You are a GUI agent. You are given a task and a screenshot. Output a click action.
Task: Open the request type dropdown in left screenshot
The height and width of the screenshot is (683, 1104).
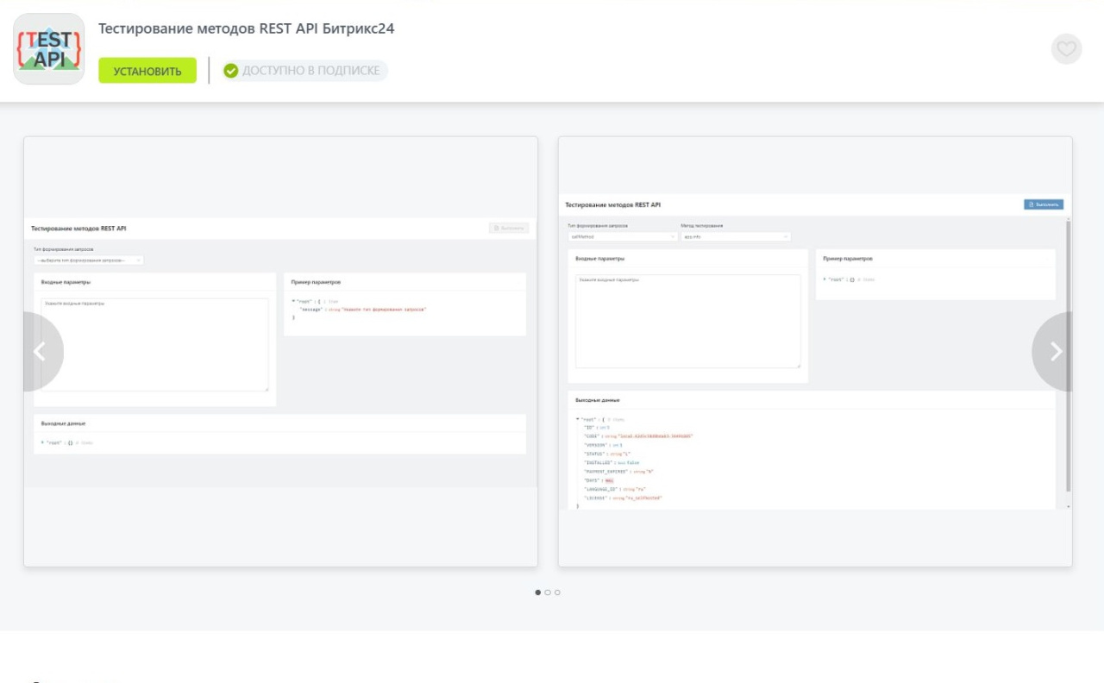tap(88, 260)
